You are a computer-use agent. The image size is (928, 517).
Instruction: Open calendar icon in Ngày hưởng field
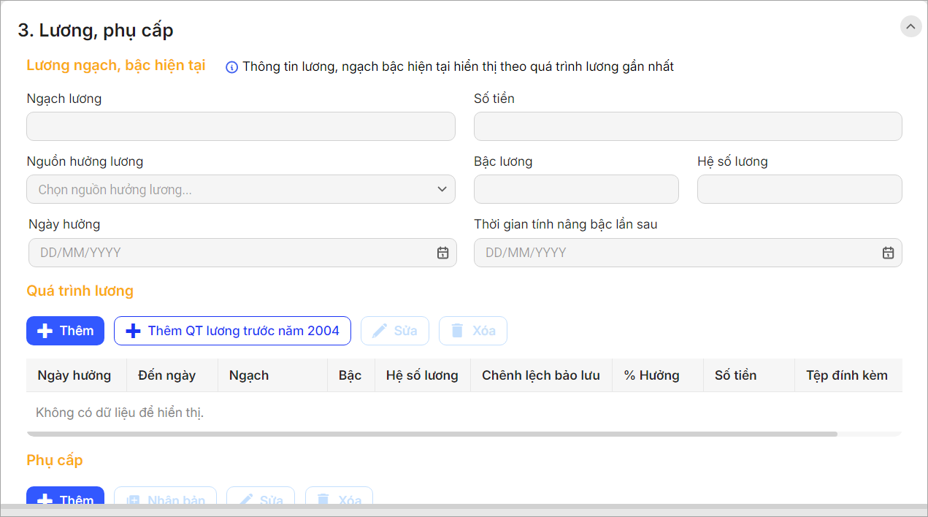(442, 253)
